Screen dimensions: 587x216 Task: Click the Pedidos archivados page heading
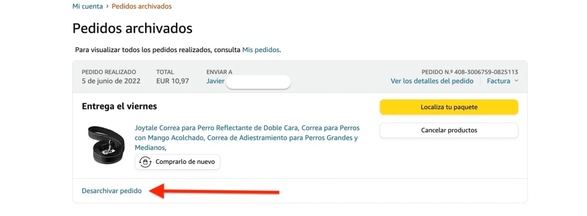coord(132,29)
